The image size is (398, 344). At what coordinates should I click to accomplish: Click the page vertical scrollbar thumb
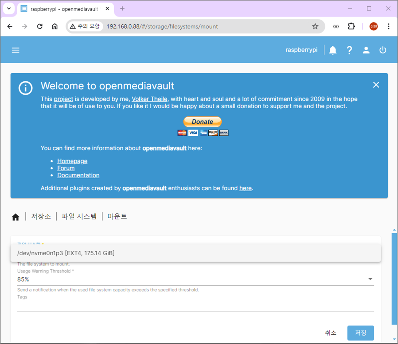pyautogui.click(x=394, y=279)
